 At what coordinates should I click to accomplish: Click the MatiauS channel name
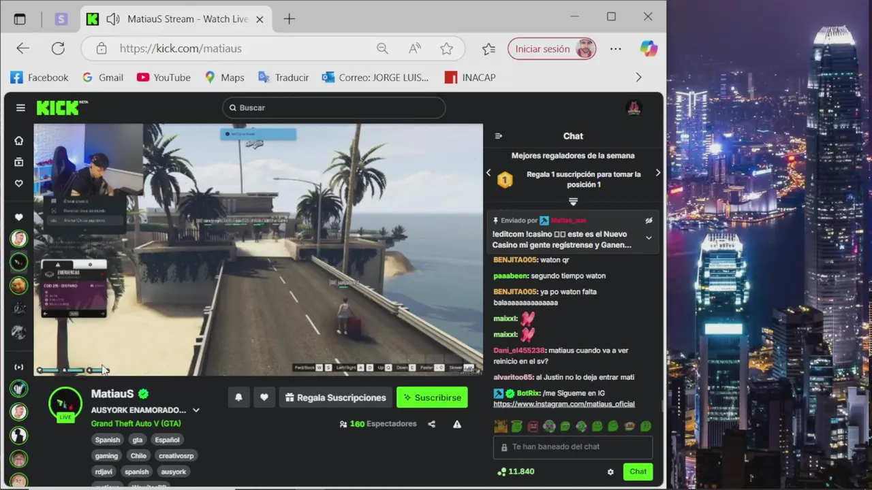(112, 393)
